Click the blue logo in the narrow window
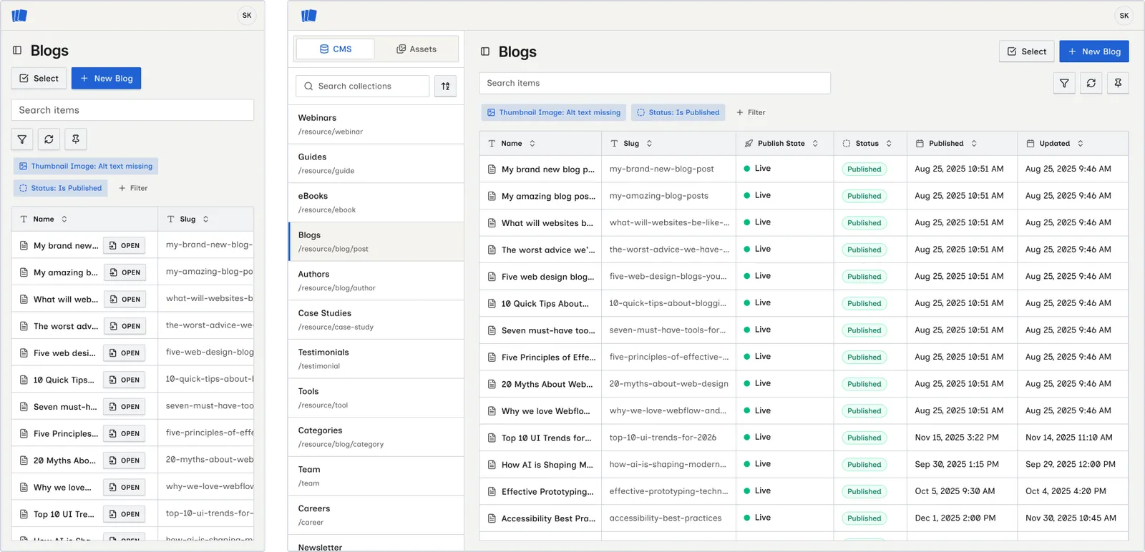 [x=19, y=15]
